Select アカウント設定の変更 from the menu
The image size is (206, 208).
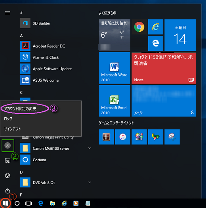click(x=20, y=109)
